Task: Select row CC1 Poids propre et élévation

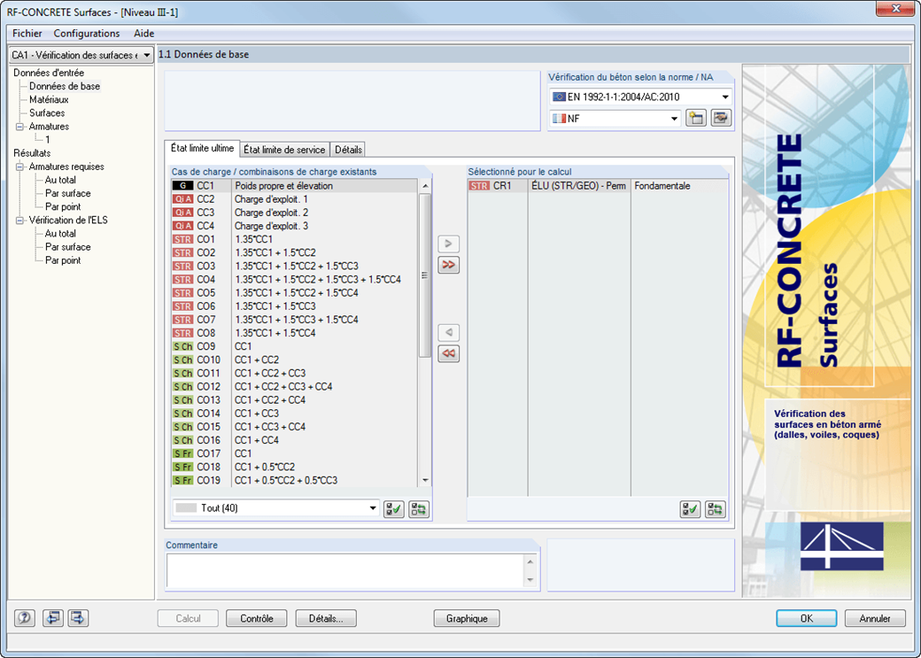Action: coord(294,186)
